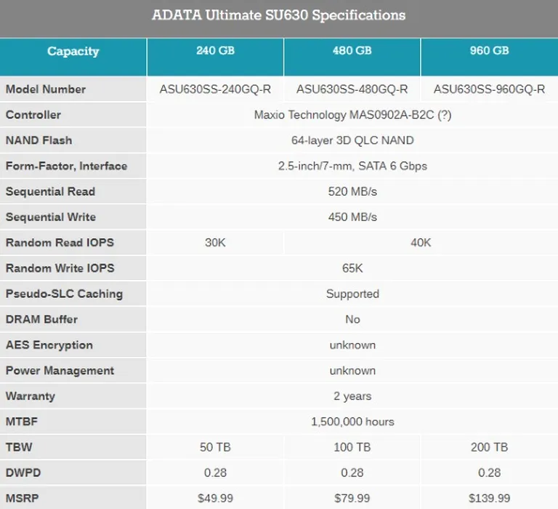Click 'Maxio Technology MAS0902A-B2C (?)' value
Screen dimensions: 558x509
point(352,115)
